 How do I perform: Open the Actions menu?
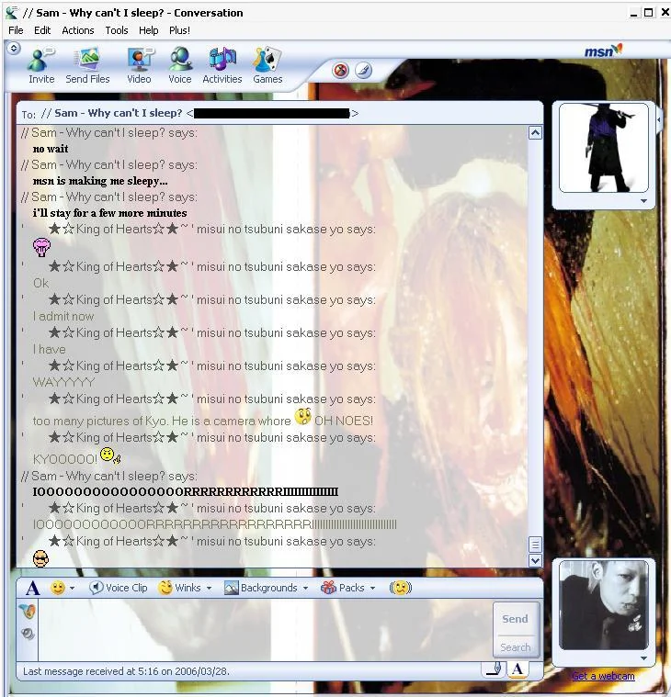click(x=78, y=30)
